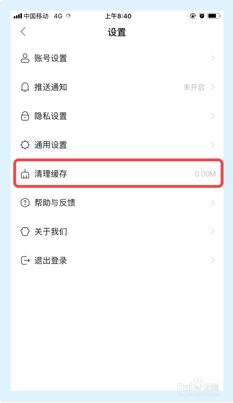Expand 账号设置 using its right chevron
Image resolution: width=233 pixels, height=403 pixels.
212,58
